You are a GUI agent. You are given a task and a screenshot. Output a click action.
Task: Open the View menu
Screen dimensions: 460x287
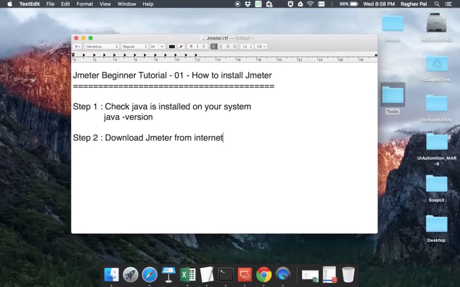click(105, 4)
